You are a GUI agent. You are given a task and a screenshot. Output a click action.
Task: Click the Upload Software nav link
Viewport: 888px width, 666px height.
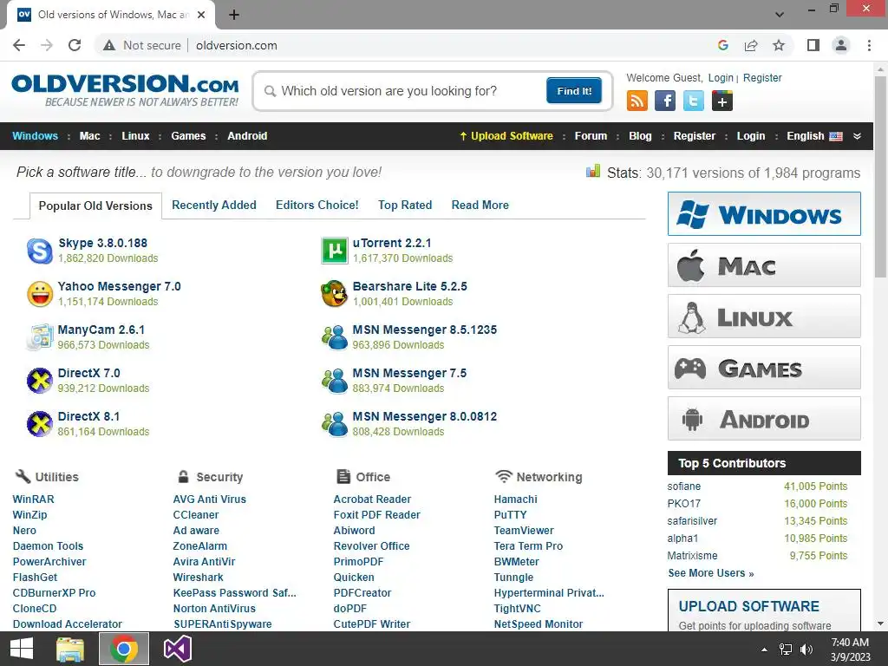[x=506, y=136]
